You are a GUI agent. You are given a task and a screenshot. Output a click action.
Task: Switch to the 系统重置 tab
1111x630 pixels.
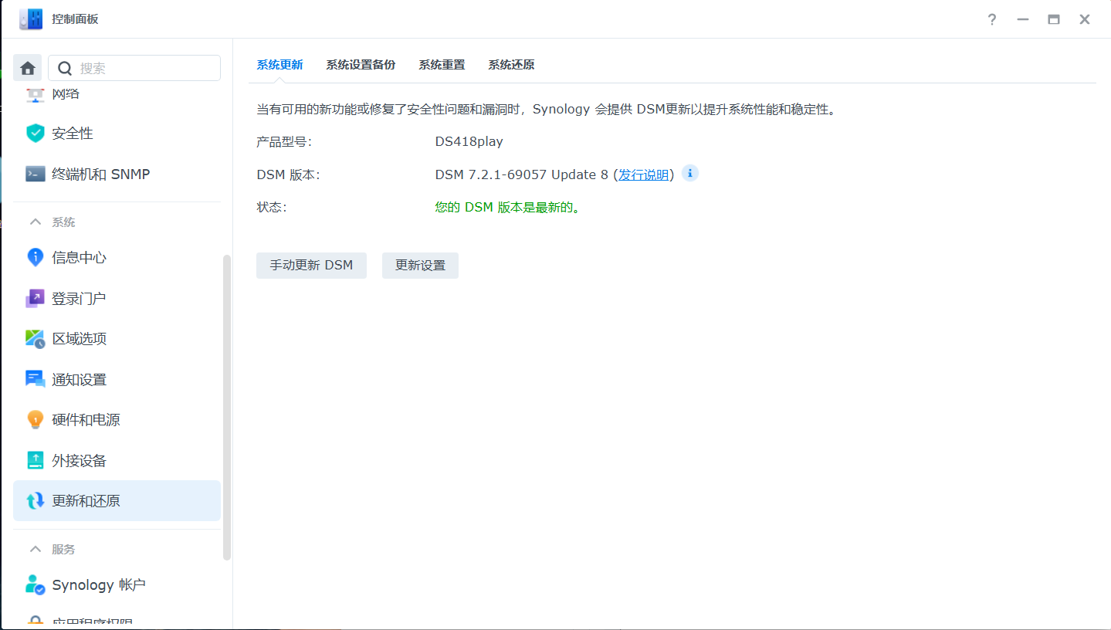point(442,65)
